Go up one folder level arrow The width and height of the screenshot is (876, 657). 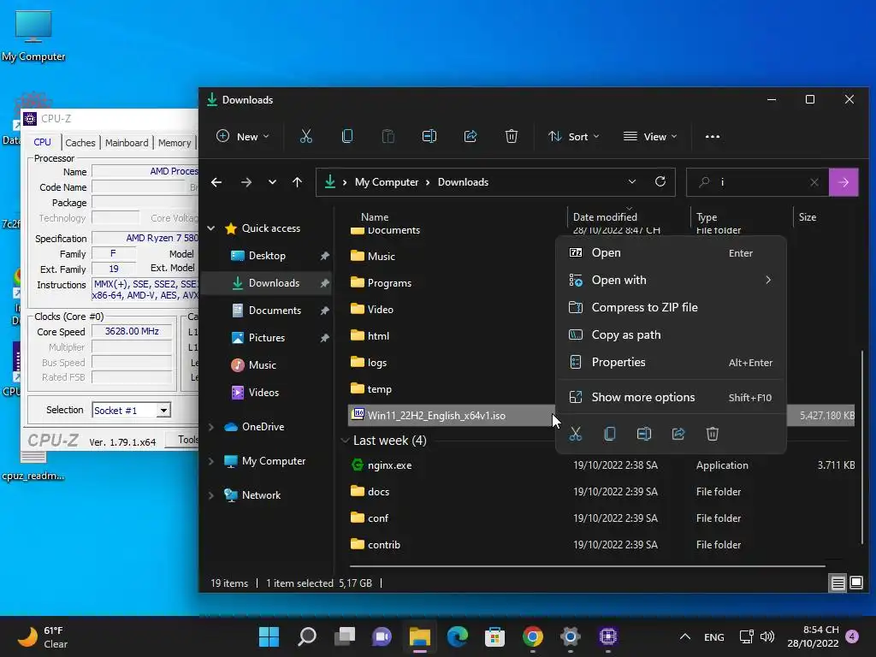[x=297, y=182]
